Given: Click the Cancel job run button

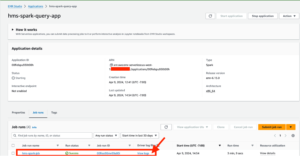Looking at the screenshot, I should click(243, 127).
